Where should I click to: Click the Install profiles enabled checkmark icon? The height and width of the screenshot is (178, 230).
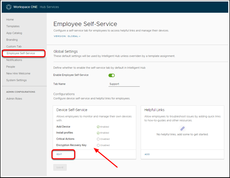pos(98,133)
